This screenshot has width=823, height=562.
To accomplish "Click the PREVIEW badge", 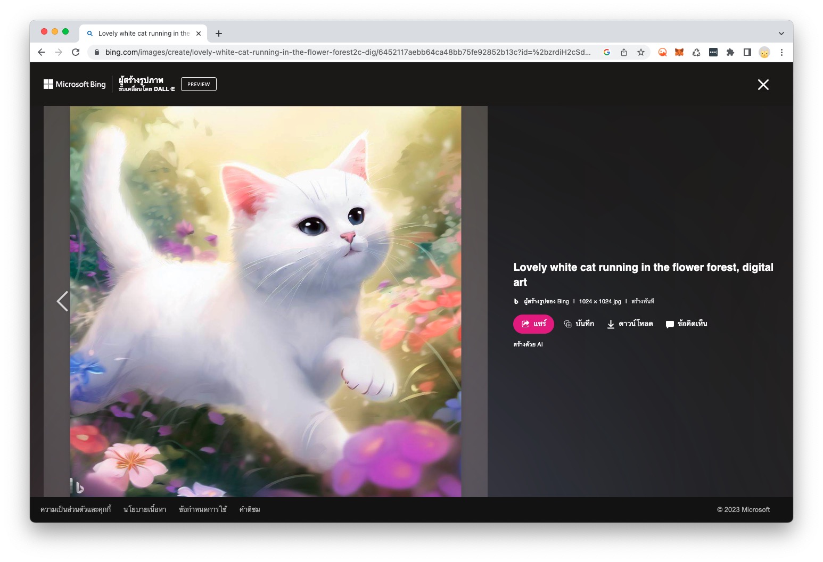I will point(199,84).
